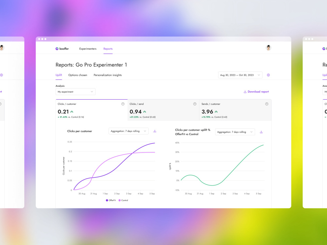Click '31 Aug' label on Clicks per customer chart
This screenshot has height=245, width=327.
tap(94, 193)
